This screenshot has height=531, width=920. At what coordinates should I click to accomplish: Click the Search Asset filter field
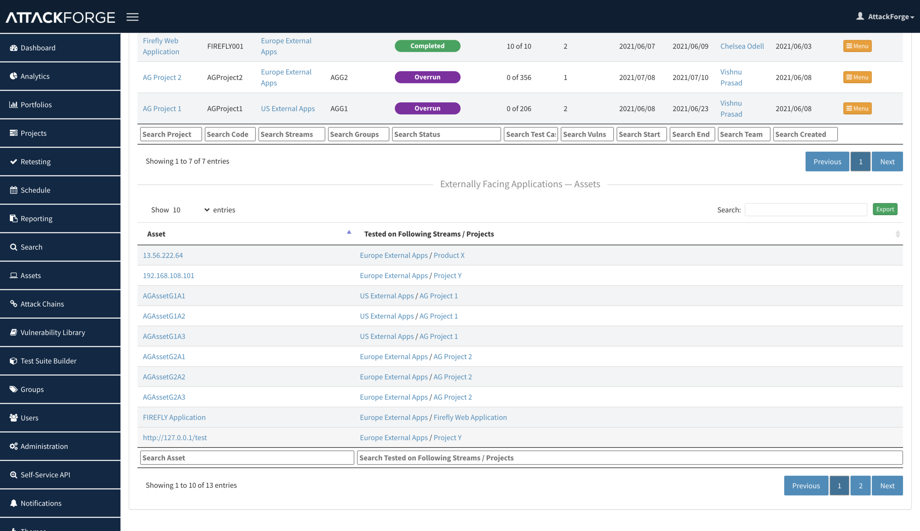coord(247,458)
